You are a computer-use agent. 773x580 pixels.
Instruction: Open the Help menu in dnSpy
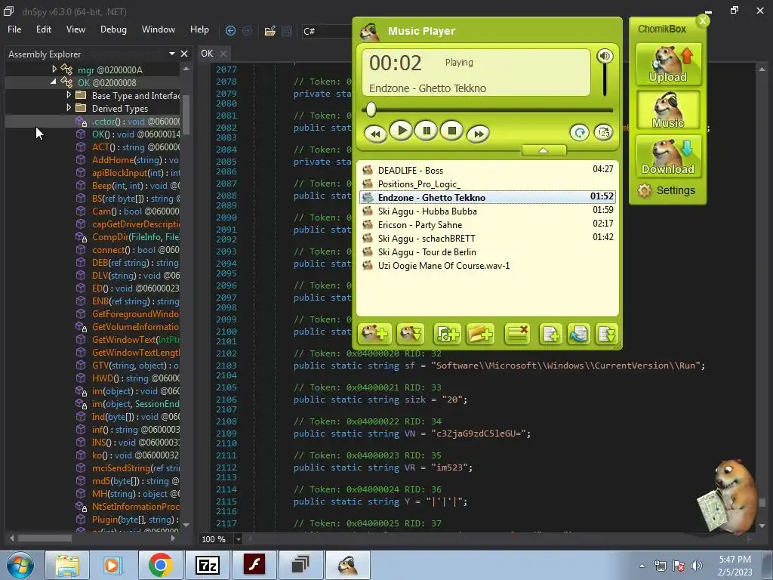pos(199,29)
